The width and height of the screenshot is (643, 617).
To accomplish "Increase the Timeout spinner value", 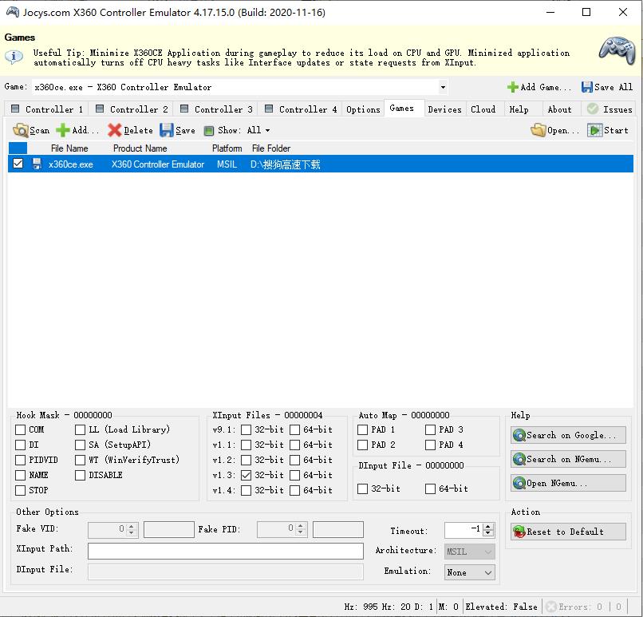I will point(488,527).
